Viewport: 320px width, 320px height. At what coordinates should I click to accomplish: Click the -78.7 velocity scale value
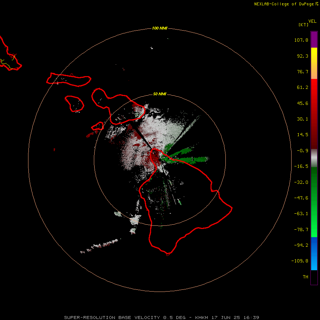301,230
